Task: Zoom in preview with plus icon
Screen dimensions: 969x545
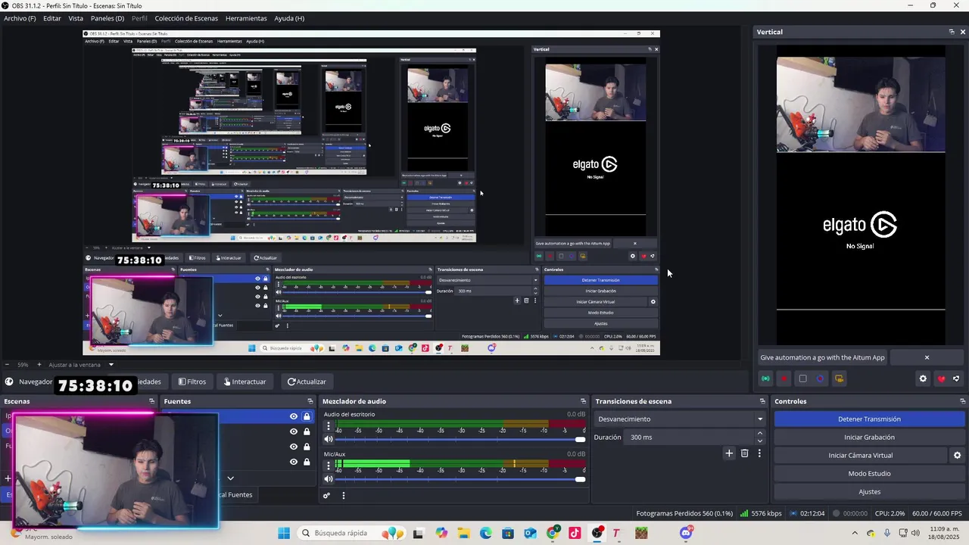Action: tap(39, 365)
